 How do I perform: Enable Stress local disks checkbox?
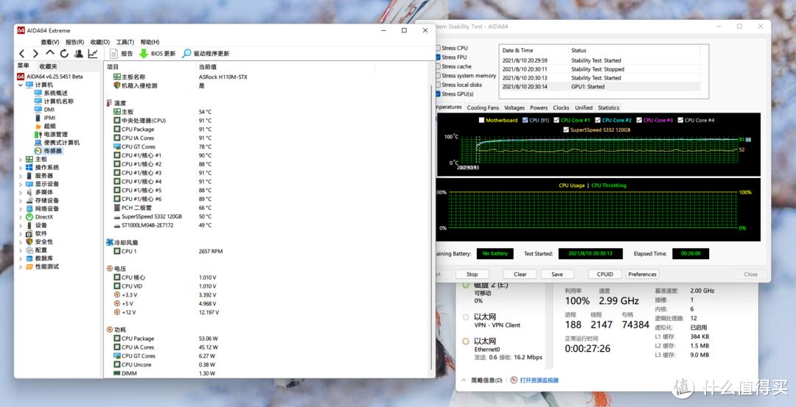coord(438,85)
